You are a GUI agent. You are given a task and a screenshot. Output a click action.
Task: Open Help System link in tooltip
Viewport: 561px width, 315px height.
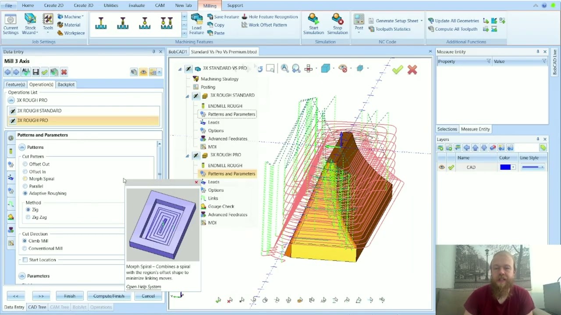pos(143,287)
